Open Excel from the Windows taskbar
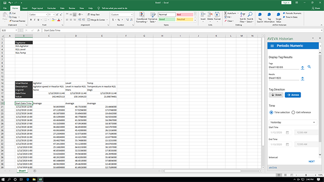 click(40, 180)
